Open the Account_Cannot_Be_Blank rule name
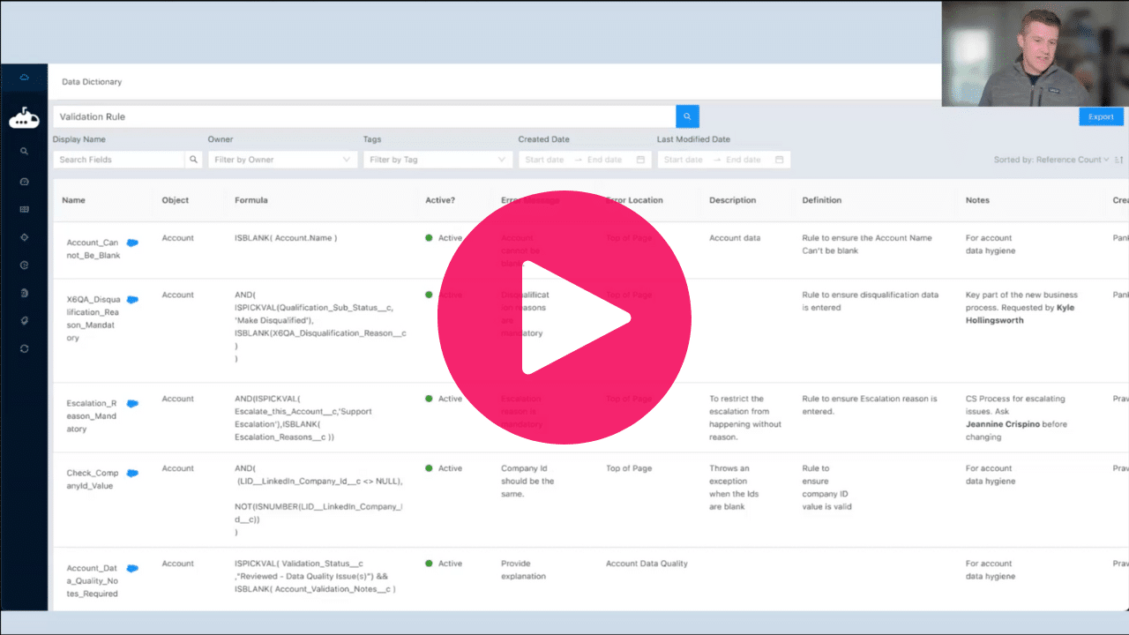The image size is (1129, 635). coord(93,249)
